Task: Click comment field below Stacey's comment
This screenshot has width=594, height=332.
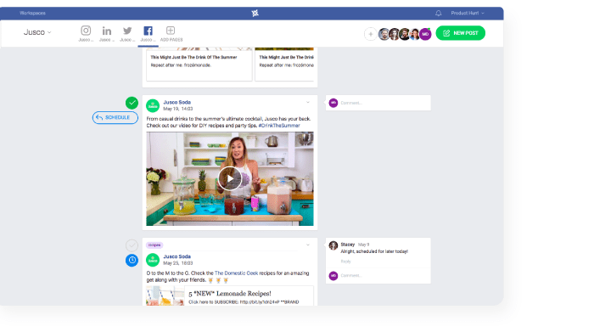Action: (384, 275)
